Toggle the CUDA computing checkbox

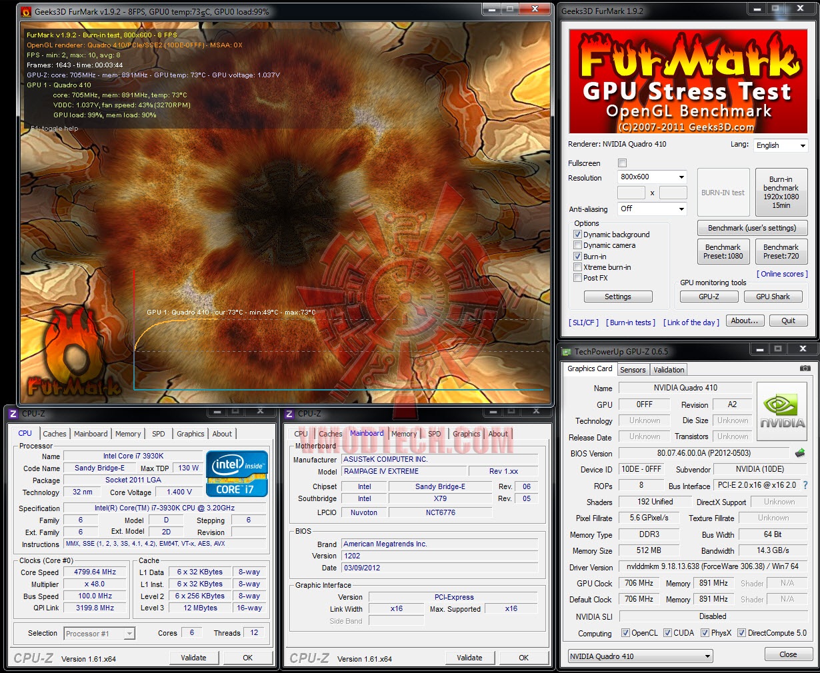(667, 633)
